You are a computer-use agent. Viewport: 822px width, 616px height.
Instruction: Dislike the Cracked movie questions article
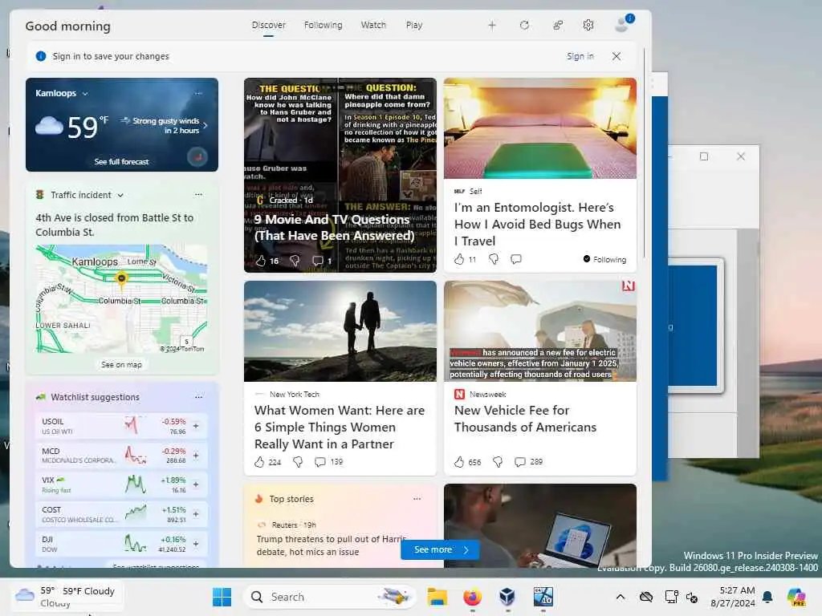(295, 261)
